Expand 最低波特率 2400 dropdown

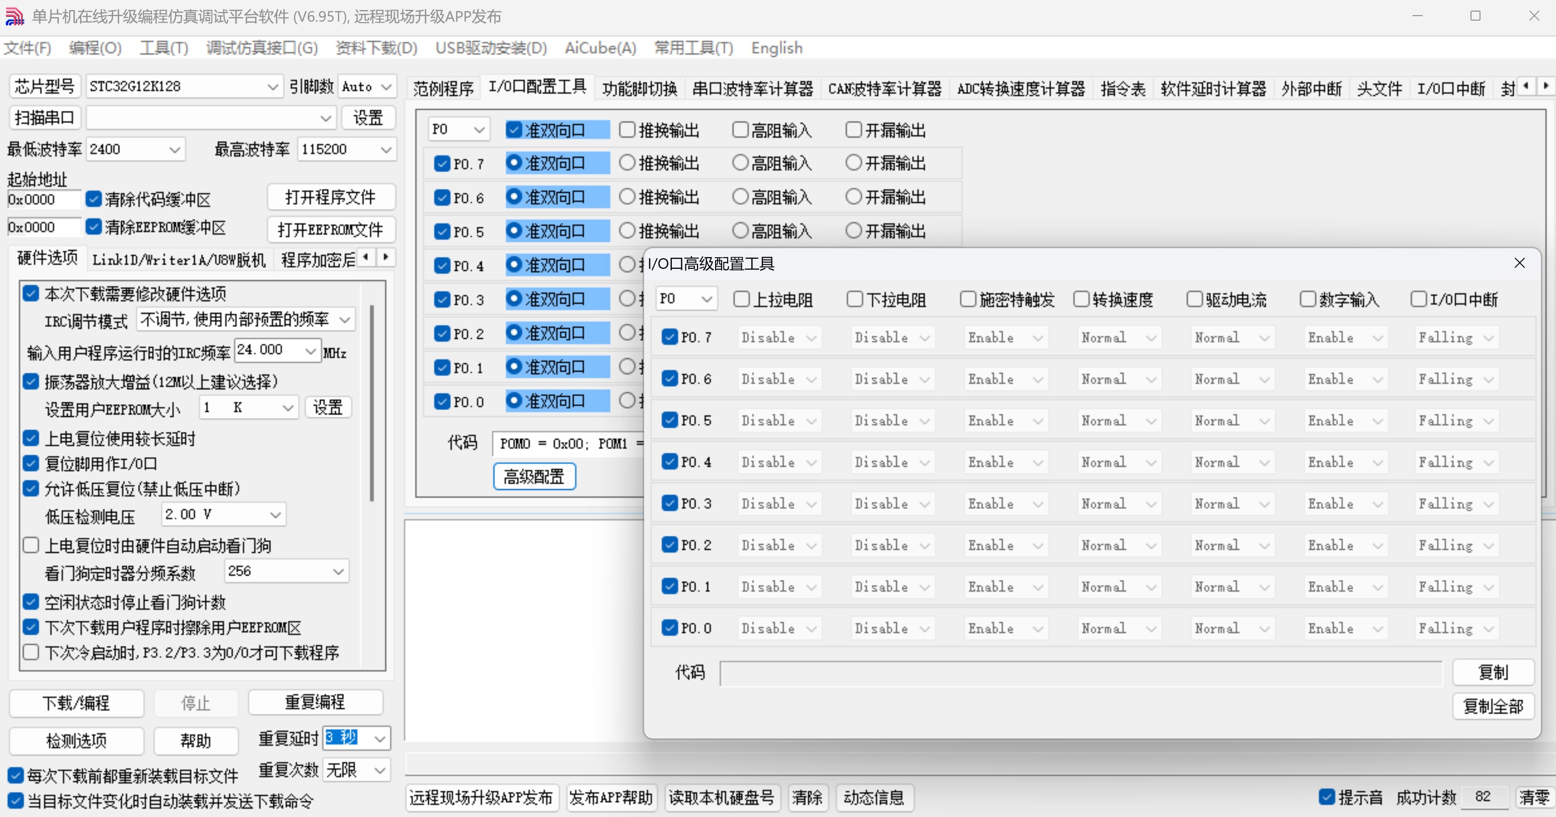(136, 150)
